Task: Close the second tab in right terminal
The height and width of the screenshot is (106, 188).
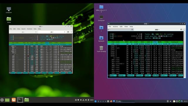Action: point(181,29)
